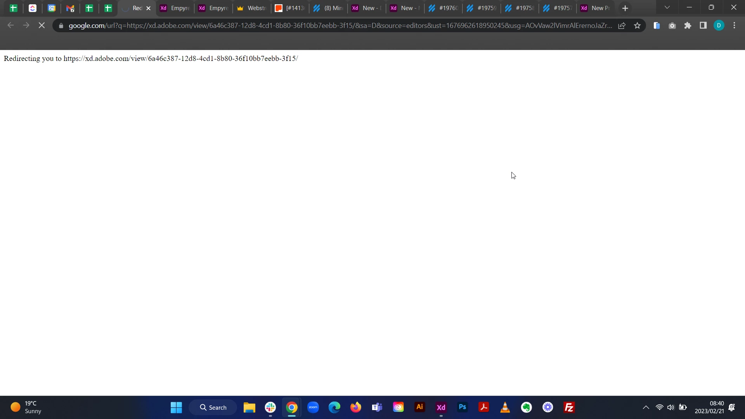Viewport: 745px width, 419px height.
Task: Stop loading the page
Action: [42, 26]
